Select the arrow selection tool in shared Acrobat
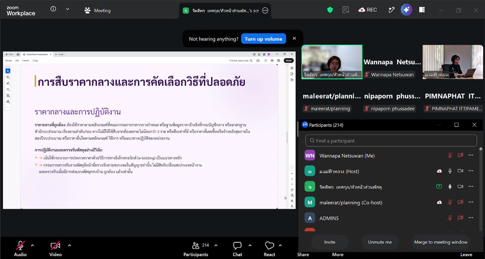Screen dimensions: 485x259 tap(8, 71)
